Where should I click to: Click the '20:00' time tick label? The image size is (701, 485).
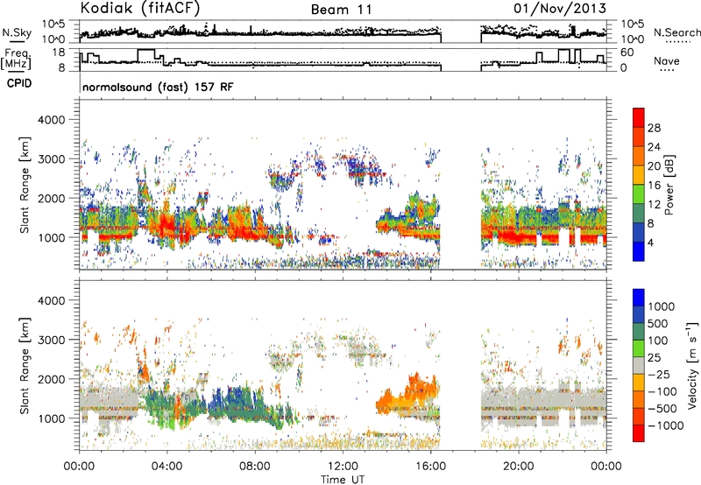[x=519, y=467]
